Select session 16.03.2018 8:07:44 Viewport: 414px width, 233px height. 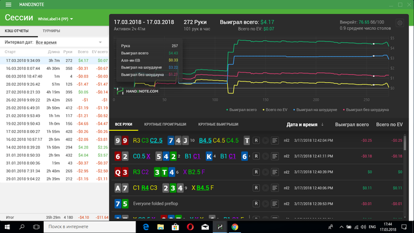pyautogui.click(x=54, y=69)
